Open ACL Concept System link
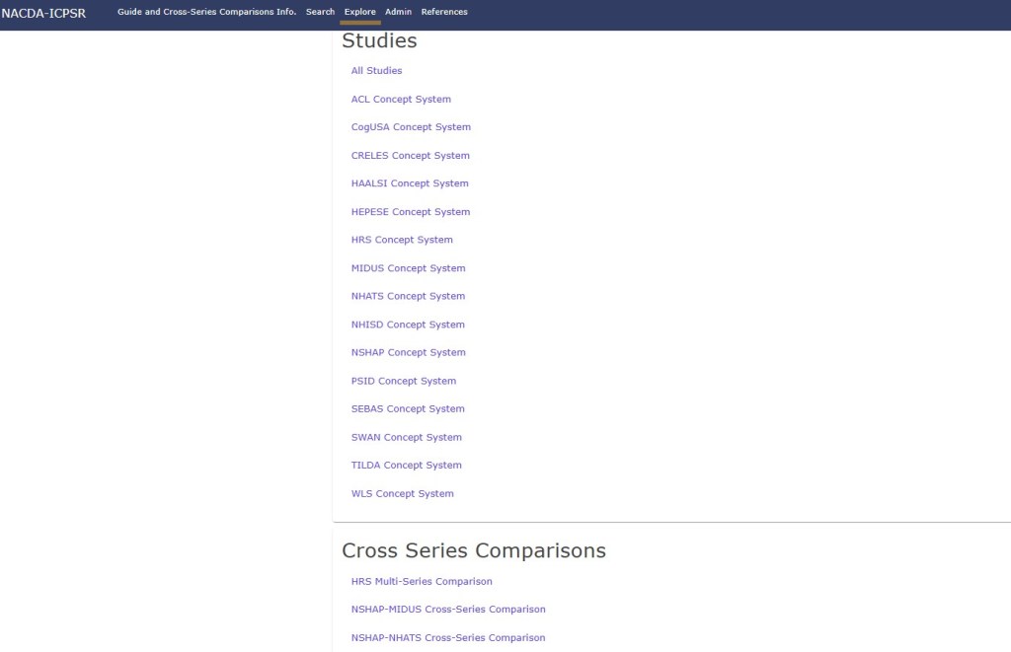This screenshot has height=652, width=1011. click(401, 100)
